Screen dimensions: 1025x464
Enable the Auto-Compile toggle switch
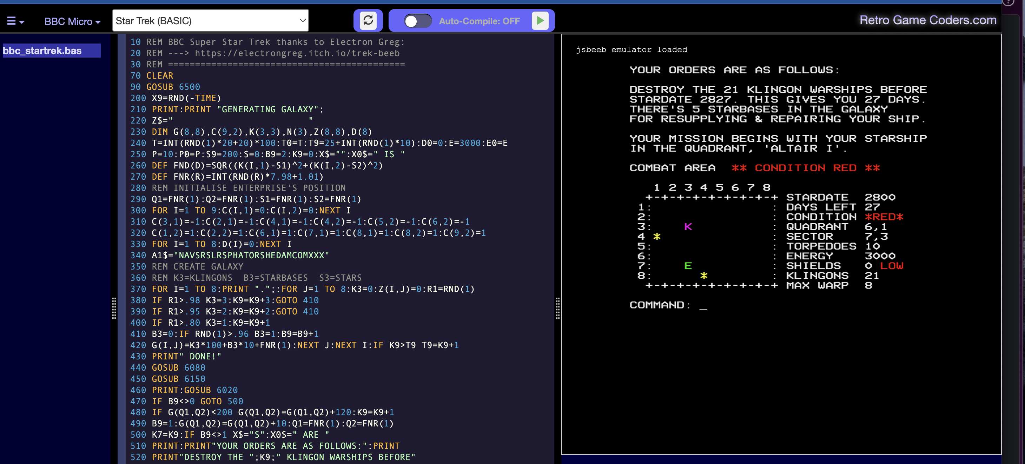tap(418, 21)
